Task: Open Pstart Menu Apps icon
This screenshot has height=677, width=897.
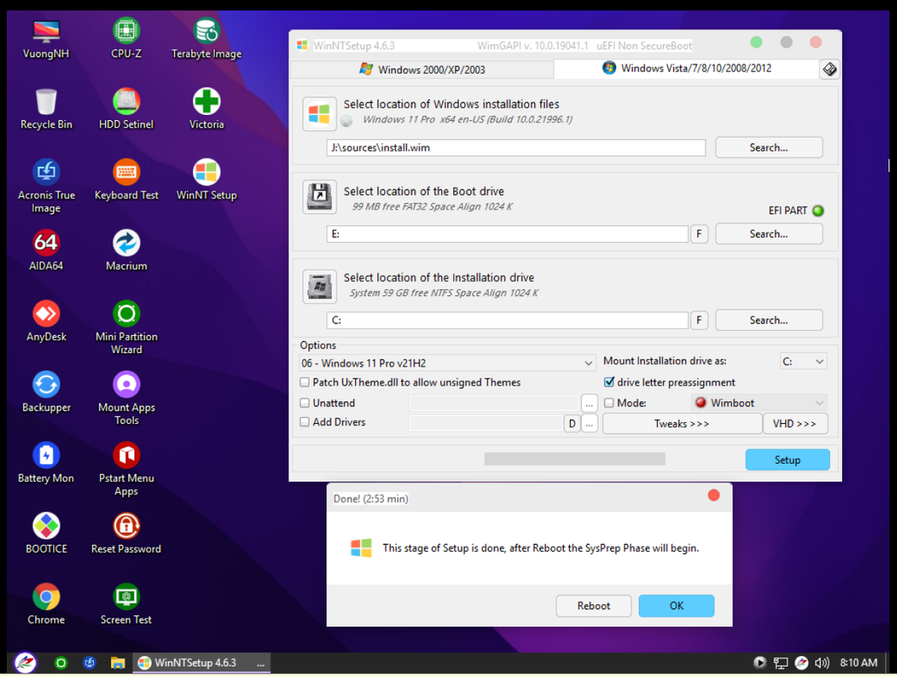Action: [126, 469]
